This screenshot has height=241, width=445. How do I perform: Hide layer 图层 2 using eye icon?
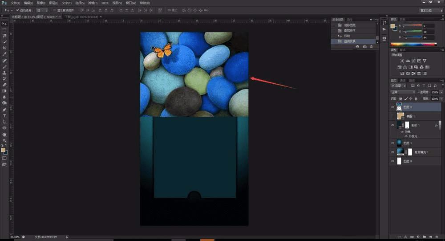click(x=392, y=107)
